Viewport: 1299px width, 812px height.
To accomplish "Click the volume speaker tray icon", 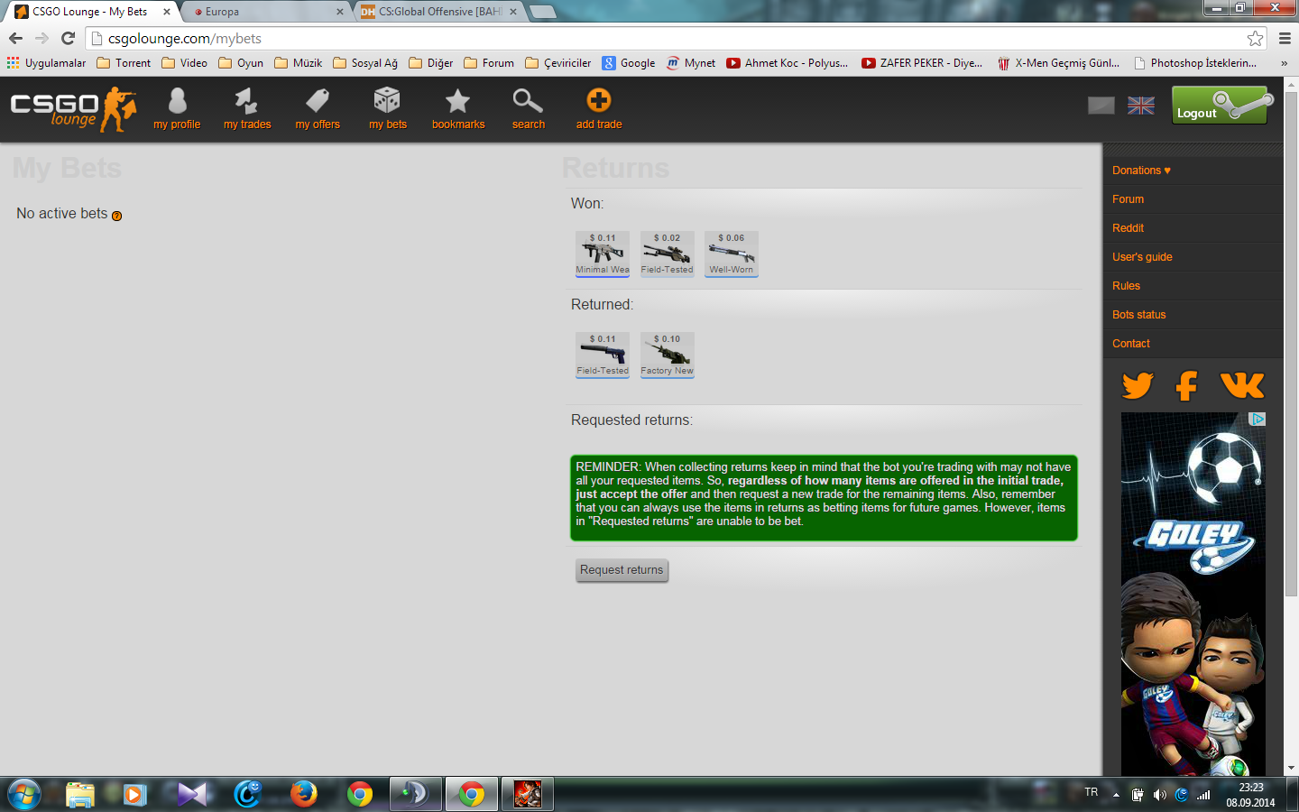I will pos(1160,795).
